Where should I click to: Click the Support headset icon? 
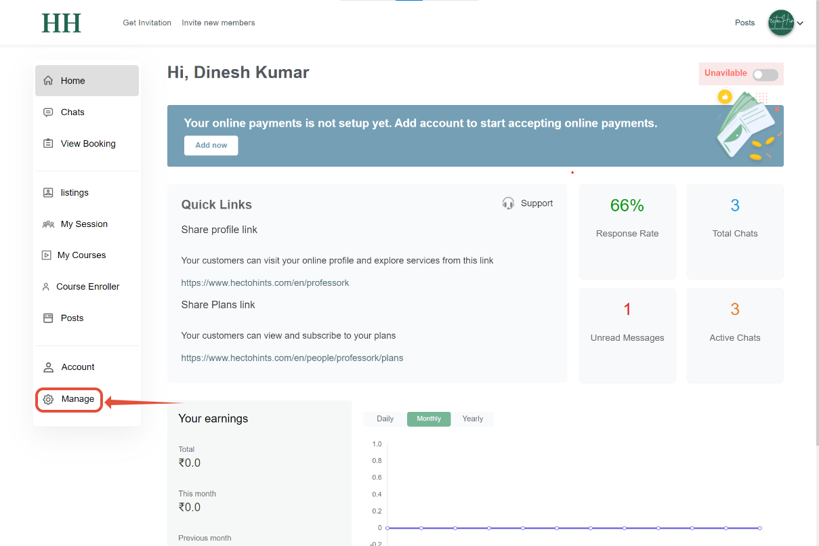pyautogui.click(x=508, y=203)
